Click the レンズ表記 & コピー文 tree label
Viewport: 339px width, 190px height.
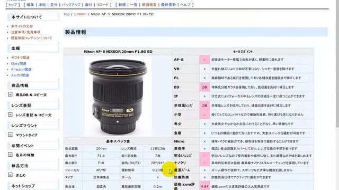(x=33, y=115)
